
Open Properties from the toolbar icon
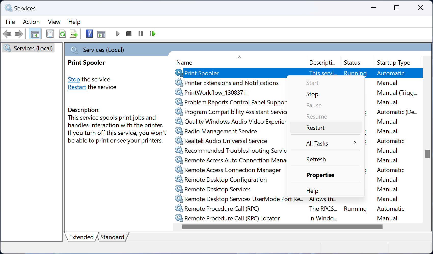point(50,33)
